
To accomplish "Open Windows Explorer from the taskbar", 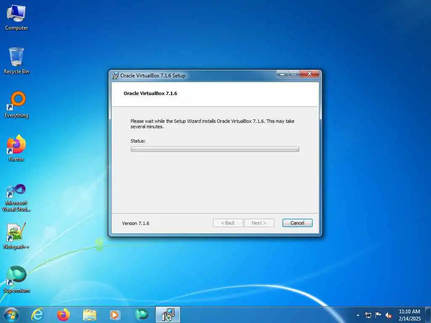I will coord(90,315).
